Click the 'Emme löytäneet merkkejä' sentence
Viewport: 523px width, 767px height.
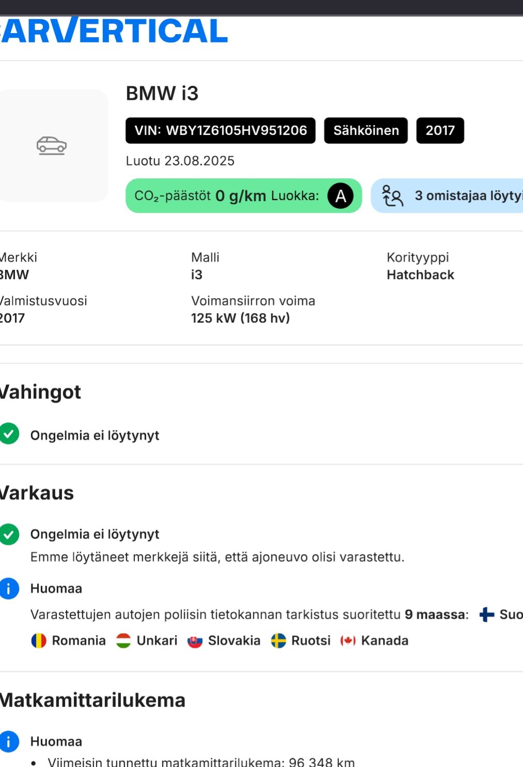click(218, 557)
